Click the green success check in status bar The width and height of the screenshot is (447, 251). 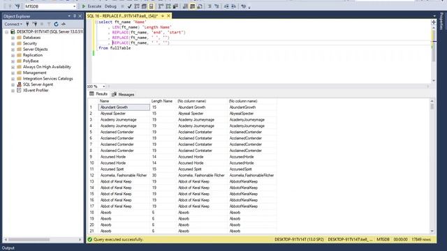pos(90,240)
